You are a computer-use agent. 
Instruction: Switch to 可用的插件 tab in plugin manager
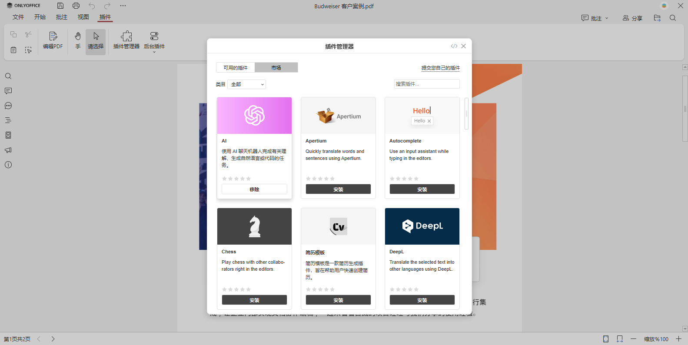[x=236, y=67]
